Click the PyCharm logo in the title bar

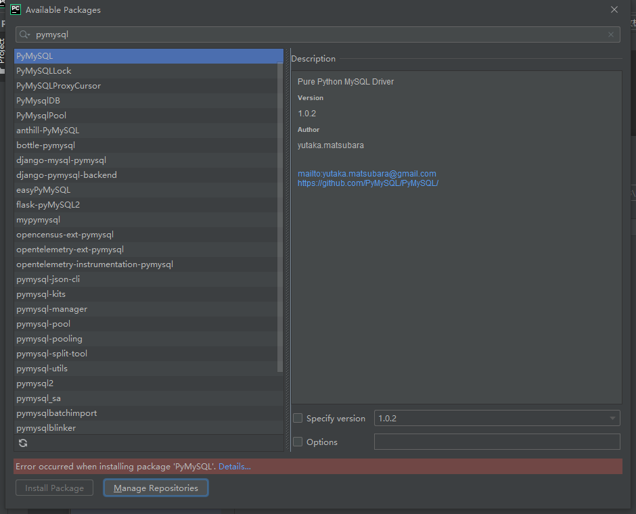[16, 9]
